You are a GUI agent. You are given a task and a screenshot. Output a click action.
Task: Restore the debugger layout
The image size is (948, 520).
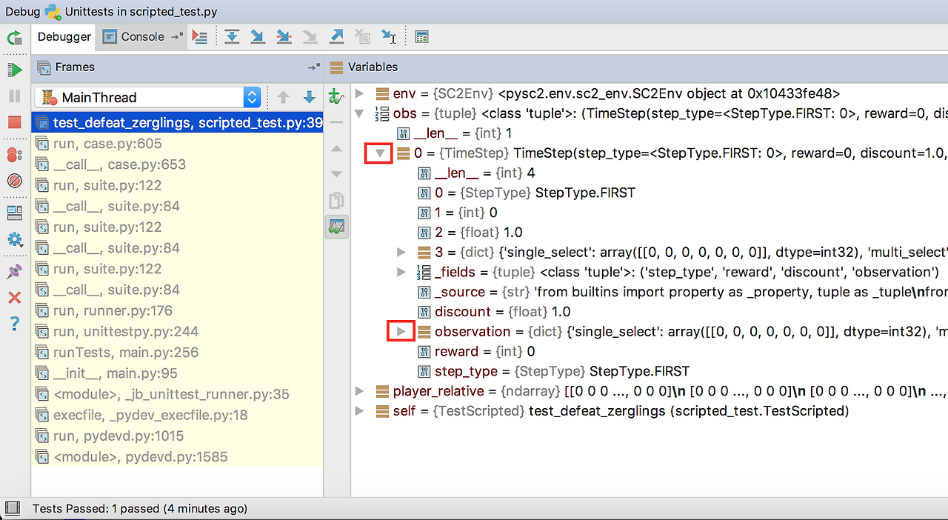(x=14, y=213)
